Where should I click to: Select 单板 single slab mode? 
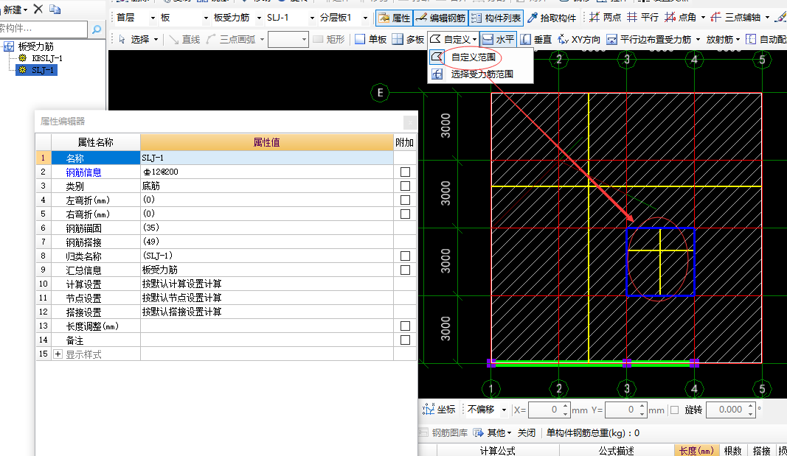(370, 40)
